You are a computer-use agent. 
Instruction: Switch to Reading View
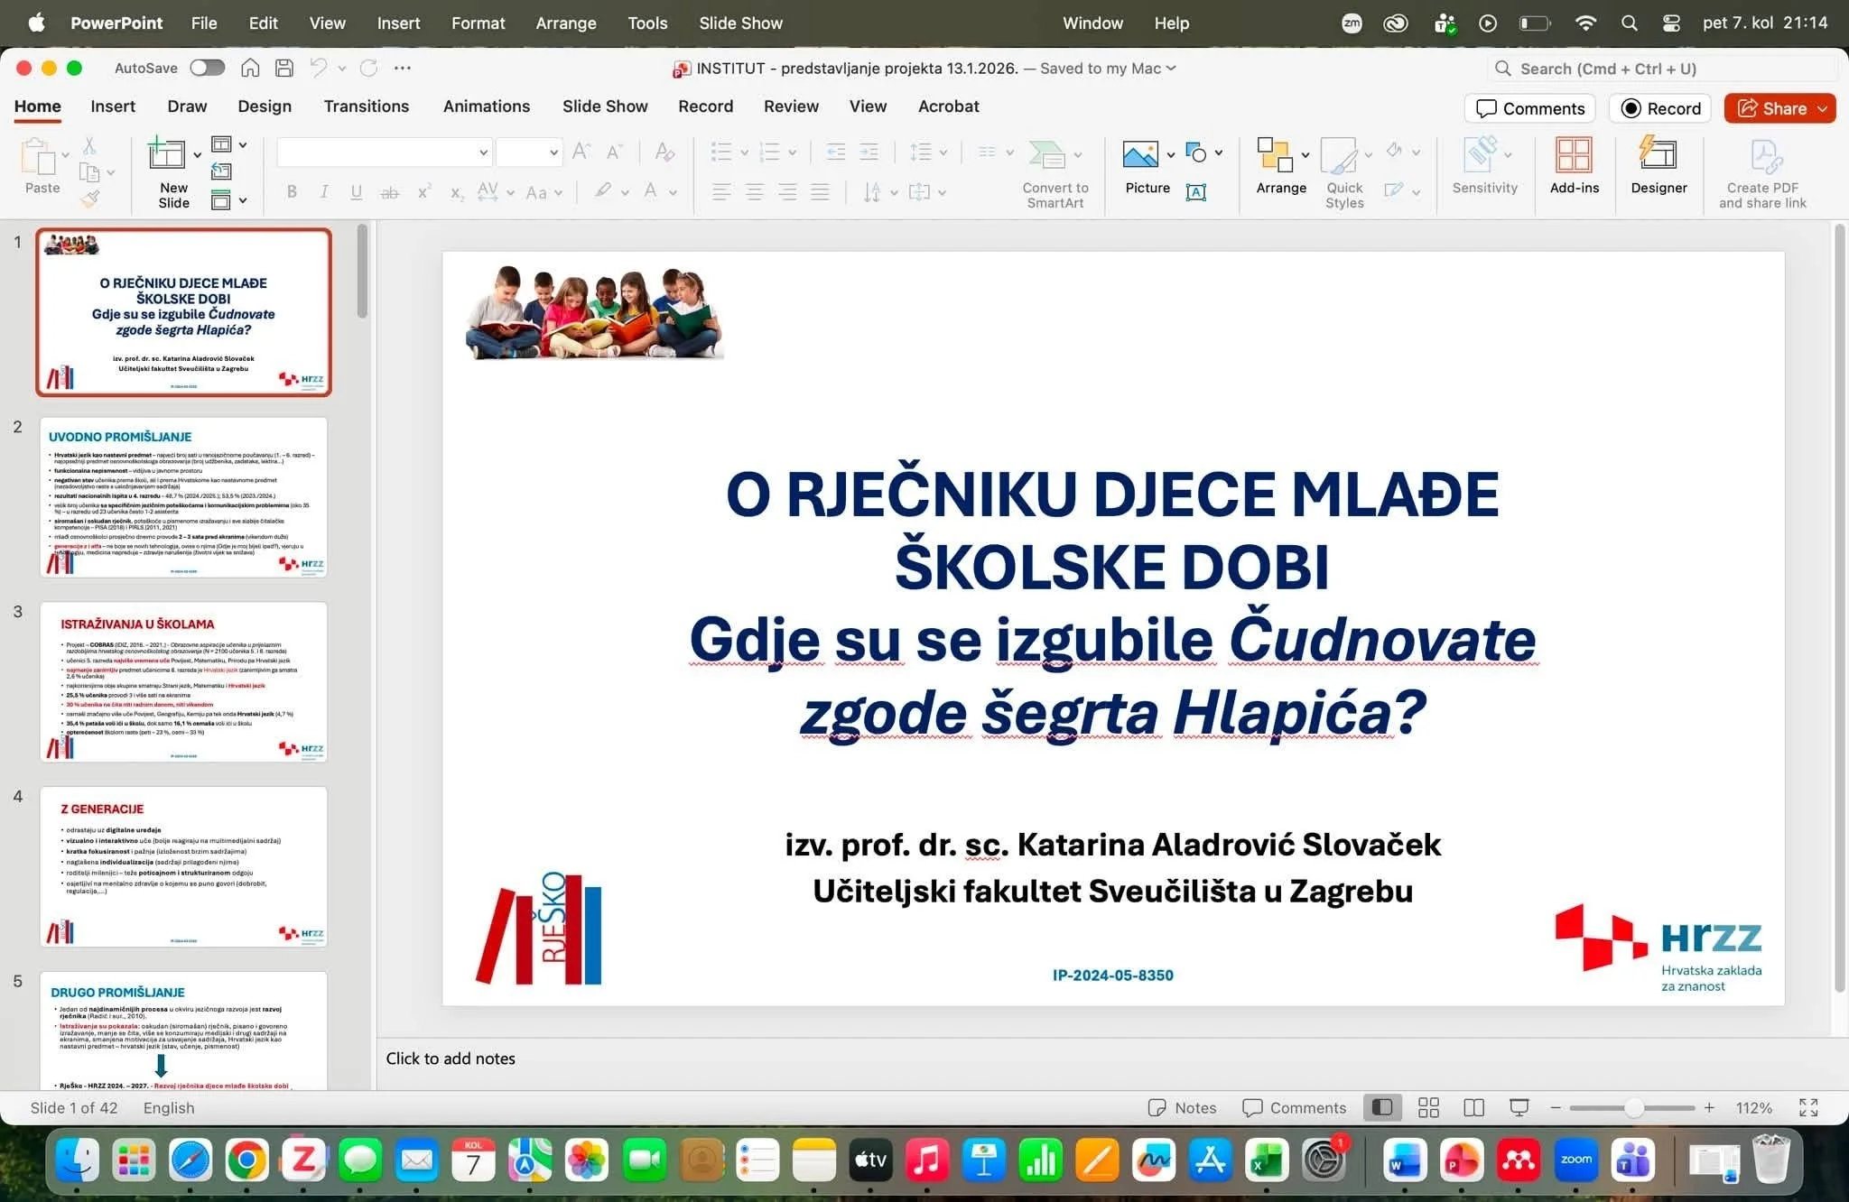tap(1473, 1107)
